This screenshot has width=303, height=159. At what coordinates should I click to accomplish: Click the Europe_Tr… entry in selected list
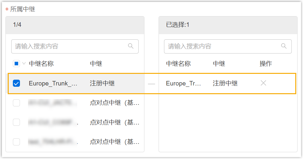tap(183, 83)
